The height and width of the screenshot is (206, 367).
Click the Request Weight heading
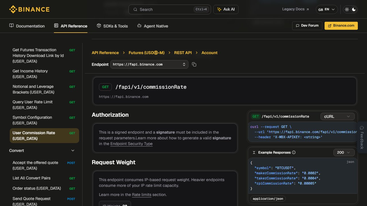114,162
